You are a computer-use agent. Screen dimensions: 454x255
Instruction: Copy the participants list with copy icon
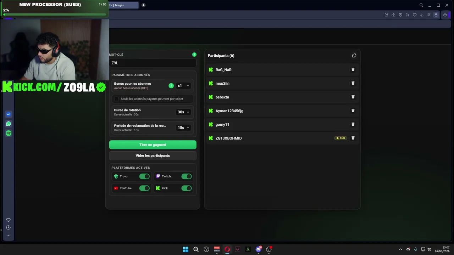click(x=354, y=56)
